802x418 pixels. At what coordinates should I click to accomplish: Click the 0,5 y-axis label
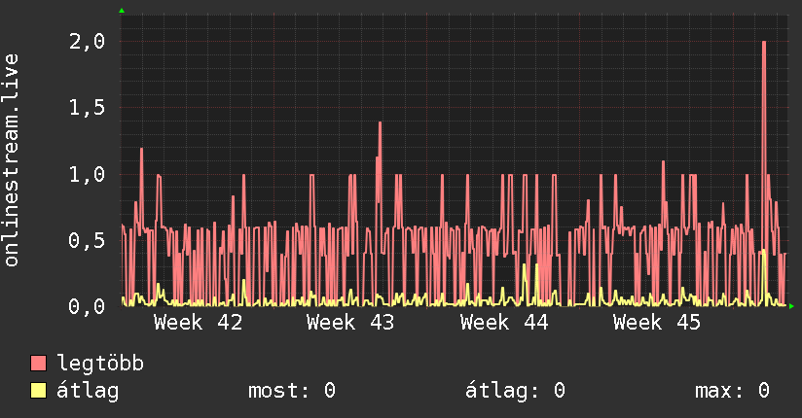[x=87, y=240]
